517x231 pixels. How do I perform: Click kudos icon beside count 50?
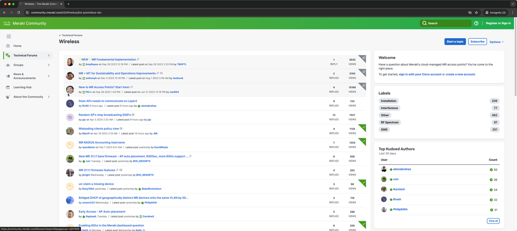(491, 170)
